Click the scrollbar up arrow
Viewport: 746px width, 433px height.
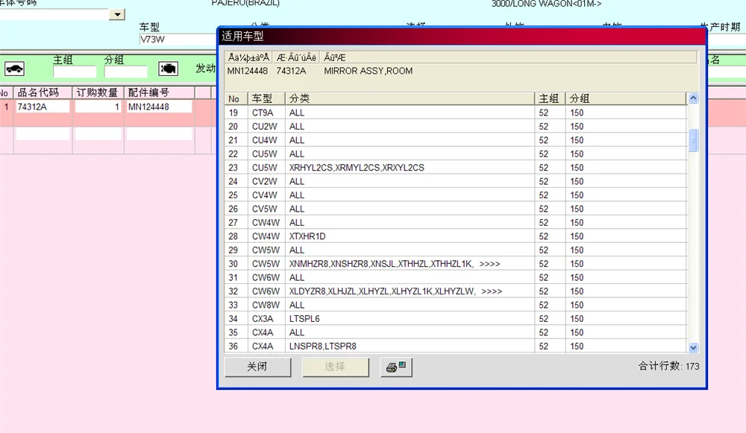tap(693, 98)
